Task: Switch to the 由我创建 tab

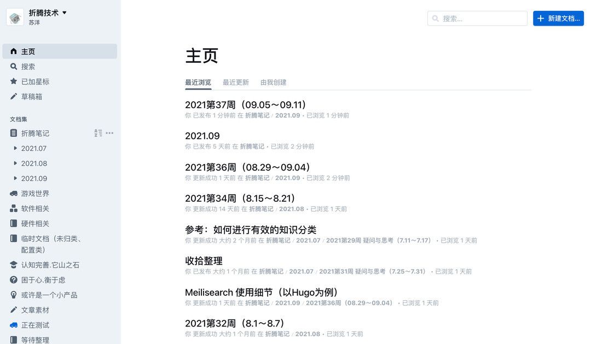Action: click(x=273, y=82)
